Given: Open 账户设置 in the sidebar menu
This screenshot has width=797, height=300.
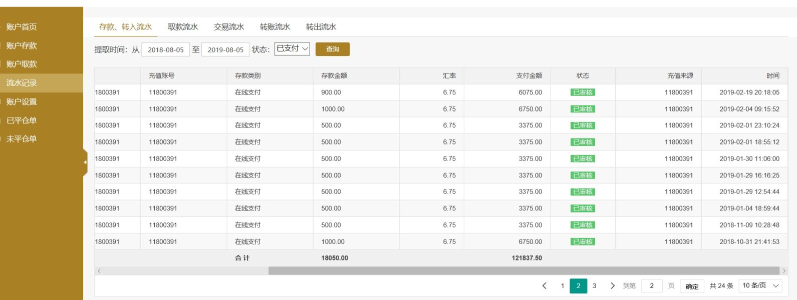Looking at the screenshot, I should (x=22, y=101).
